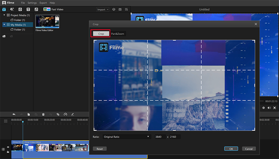Open the Text titles tab icon
Screen dimensions: 279x159
(x=28, y=9)
